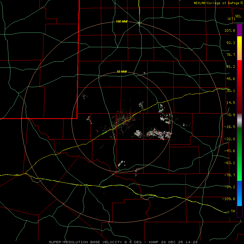Click the 45.6 velocity scale value

pyautogui.click(x=231, y=79)
